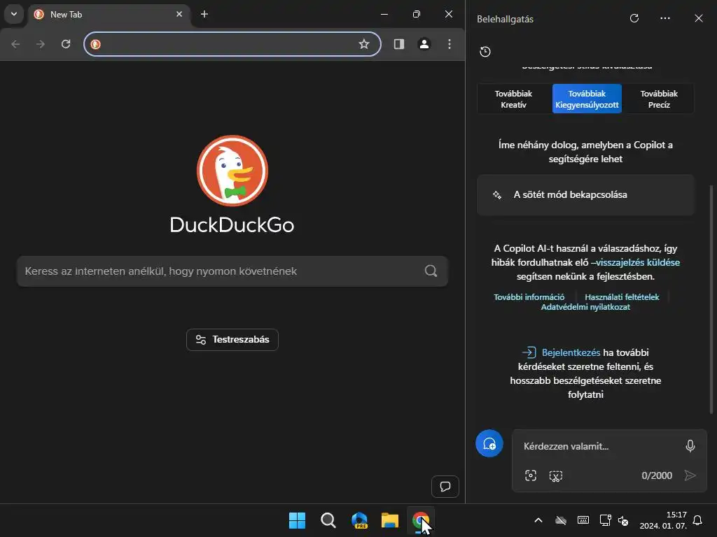Open the Windows Start menu
717x537 pixels.
(x=297, y=520)
